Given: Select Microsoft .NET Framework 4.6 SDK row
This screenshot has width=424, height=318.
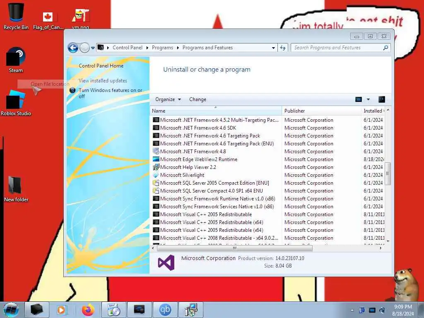Looking at the screenshot, I should pyautogui.click(x=268, y=128).
